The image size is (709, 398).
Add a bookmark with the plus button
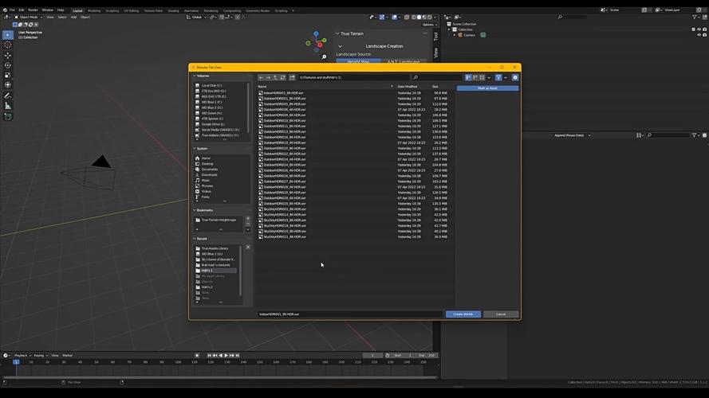tap(248, 218)
